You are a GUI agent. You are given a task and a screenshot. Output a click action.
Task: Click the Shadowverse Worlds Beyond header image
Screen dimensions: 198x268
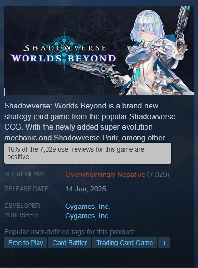(x=99, y=50)
